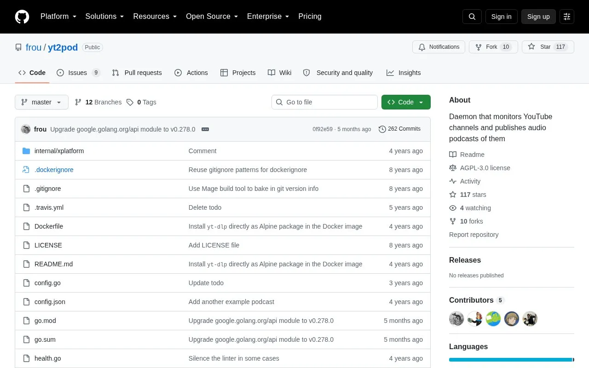Click the first contributor avatar
This screenshot has width=589, height=368.
tap(456, 319)
